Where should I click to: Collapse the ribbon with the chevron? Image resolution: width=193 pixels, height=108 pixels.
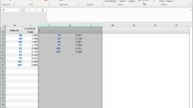point(190,4)
